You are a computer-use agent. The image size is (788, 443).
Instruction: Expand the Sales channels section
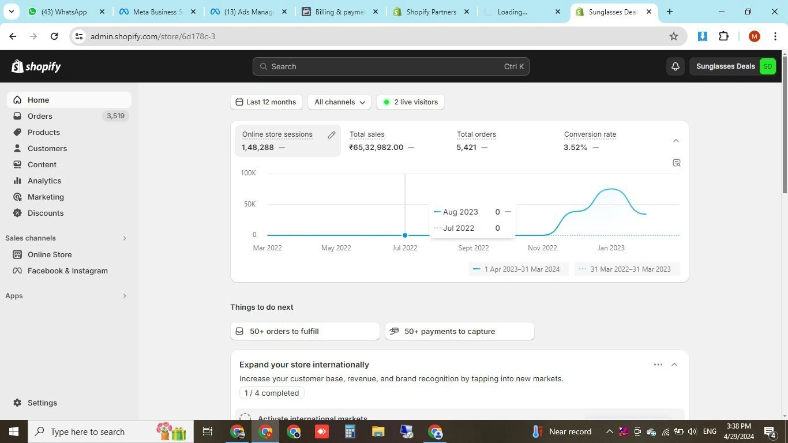click(x=124, y=238)
